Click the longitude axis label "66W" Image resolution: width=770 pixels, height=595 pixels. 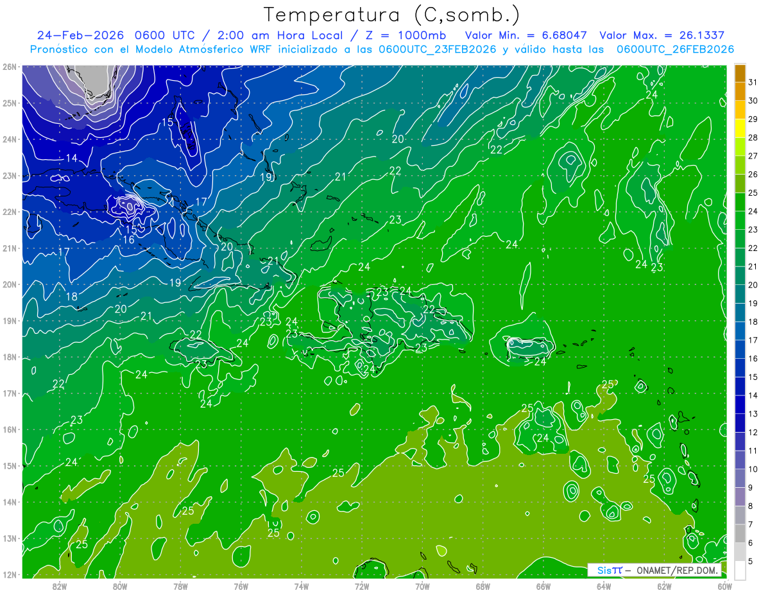point(543,585)
